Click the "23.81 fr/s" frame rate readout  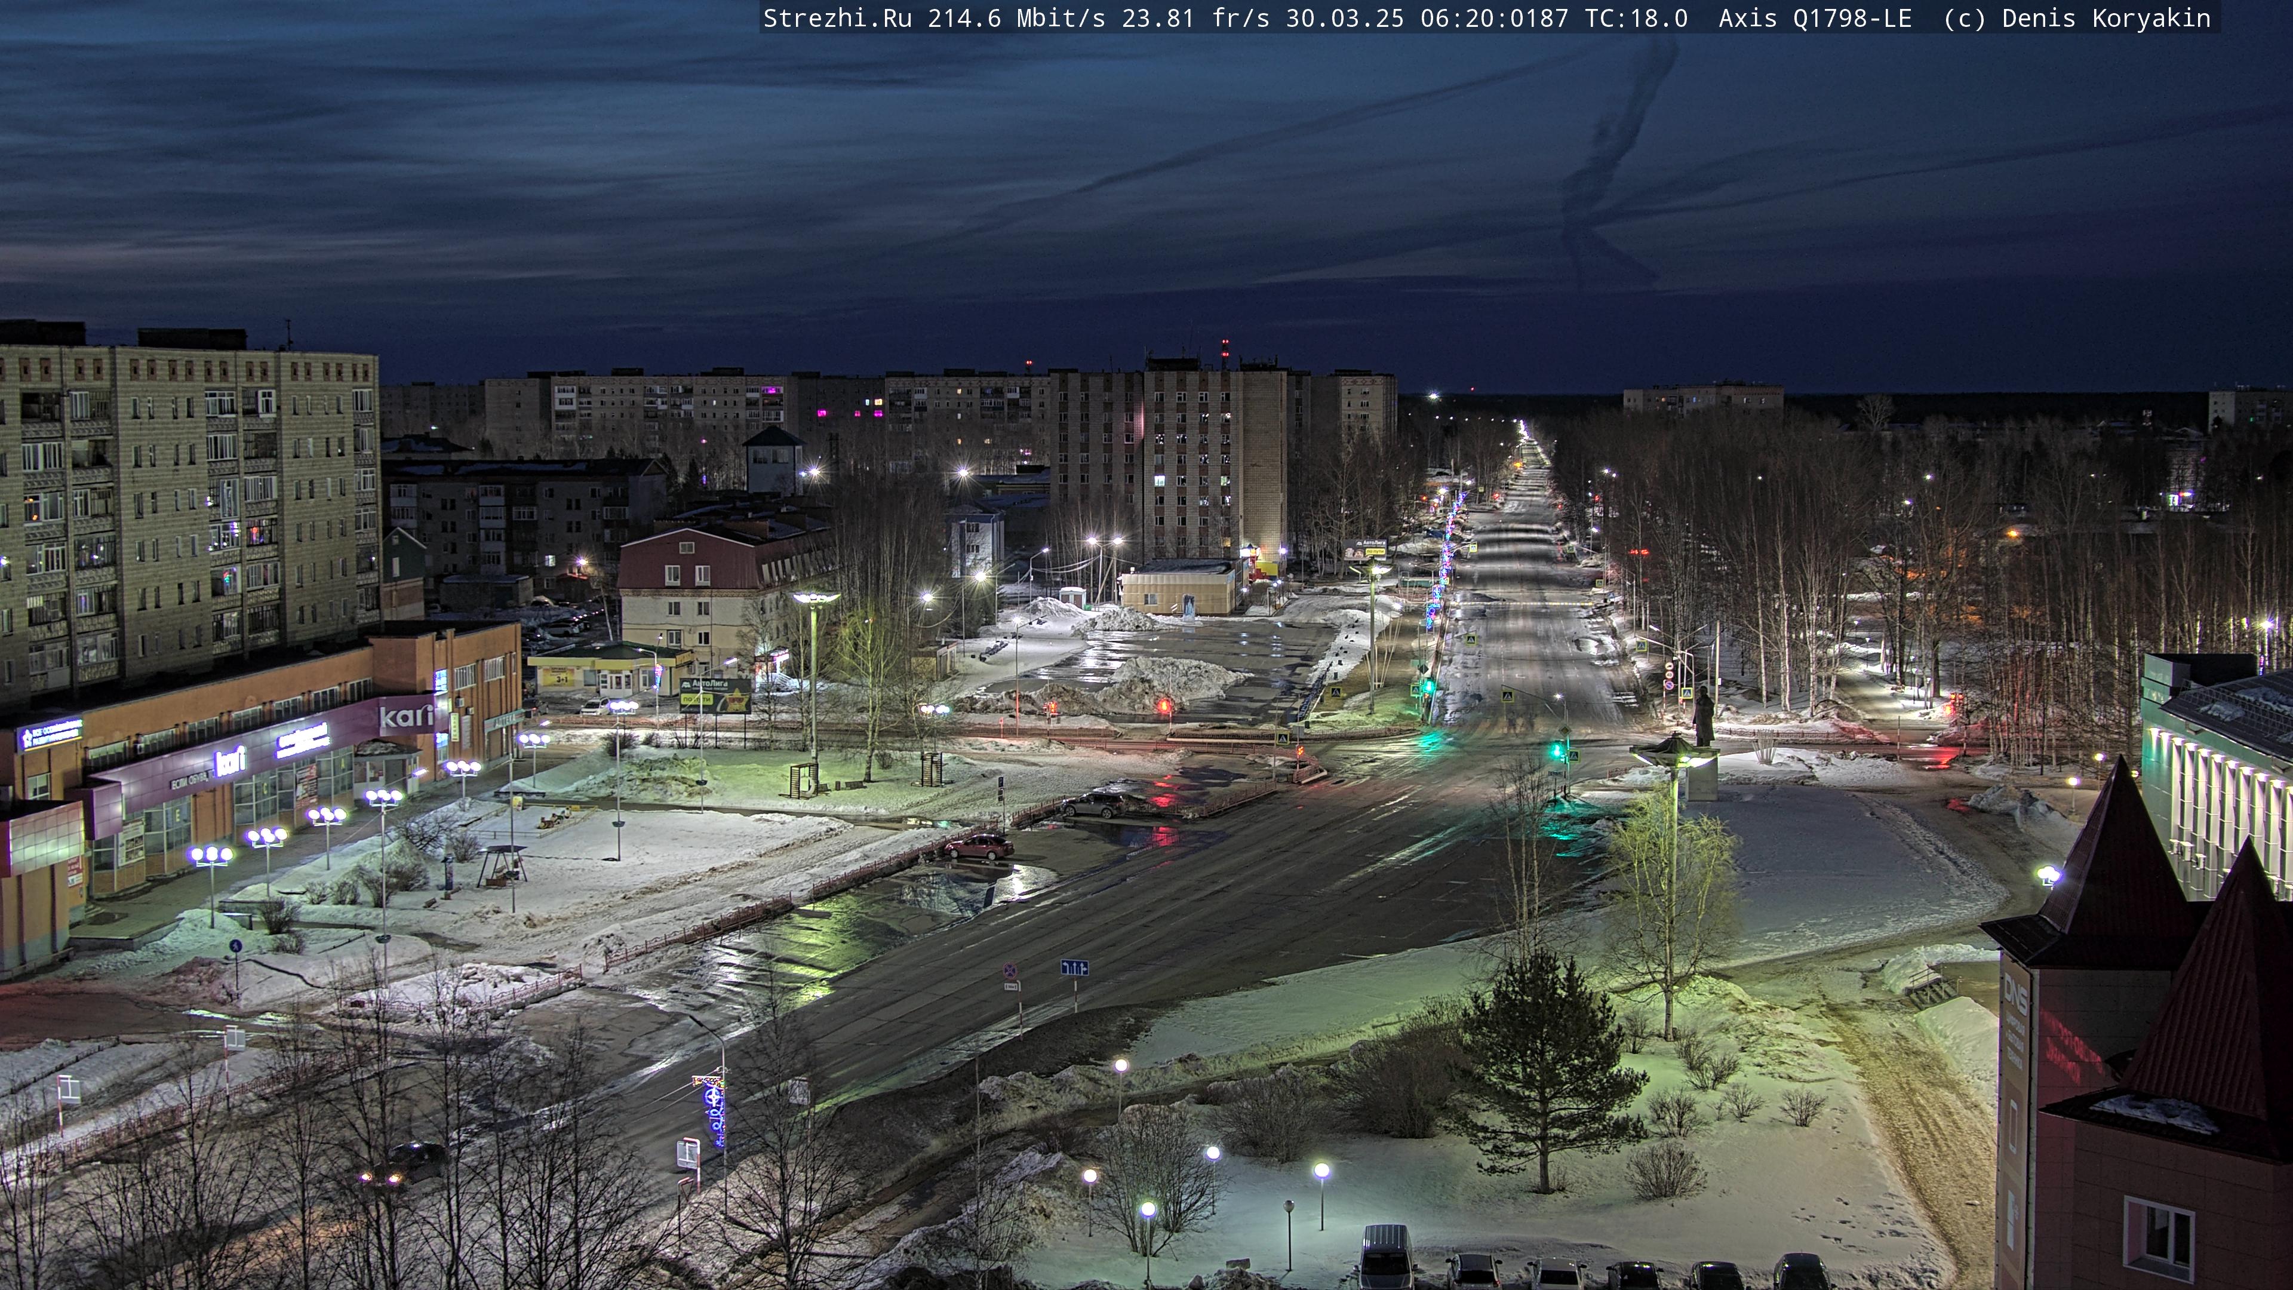coord(1195,19)
